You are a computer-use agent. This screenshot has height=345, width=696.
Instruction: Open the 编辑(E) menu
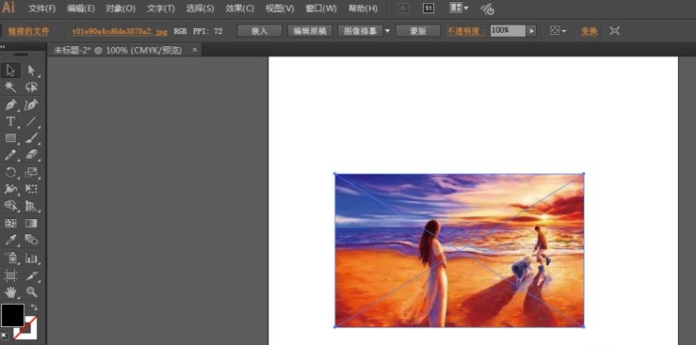tap(81, 8)
